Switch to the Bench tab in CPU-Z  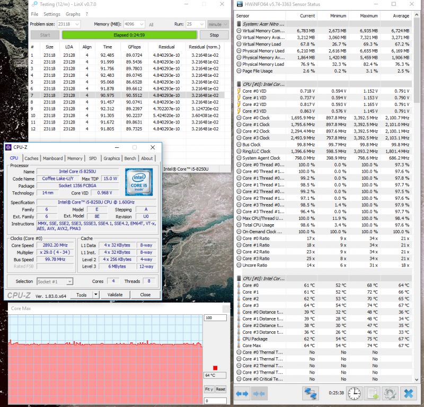tap(130, 158)
